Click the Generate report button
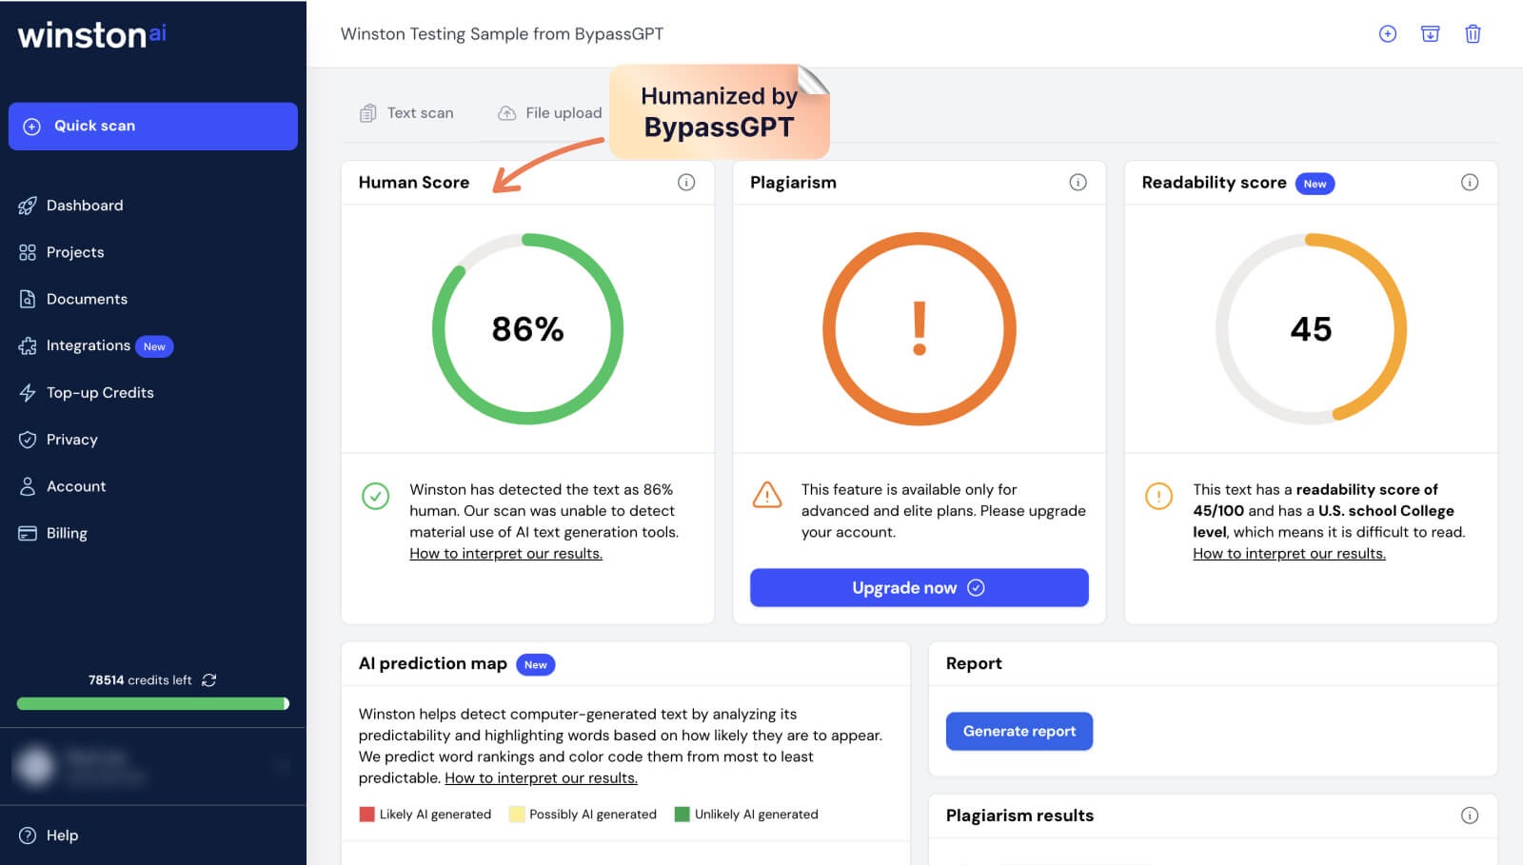This screenshot has height=865, width=1523. coord(1019,732)
